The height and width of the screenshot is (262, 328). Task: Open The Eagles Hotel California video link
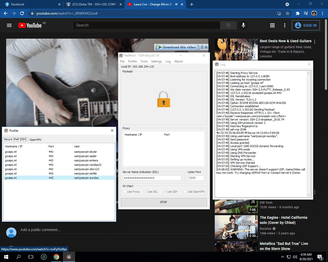[x=283, y=220]
